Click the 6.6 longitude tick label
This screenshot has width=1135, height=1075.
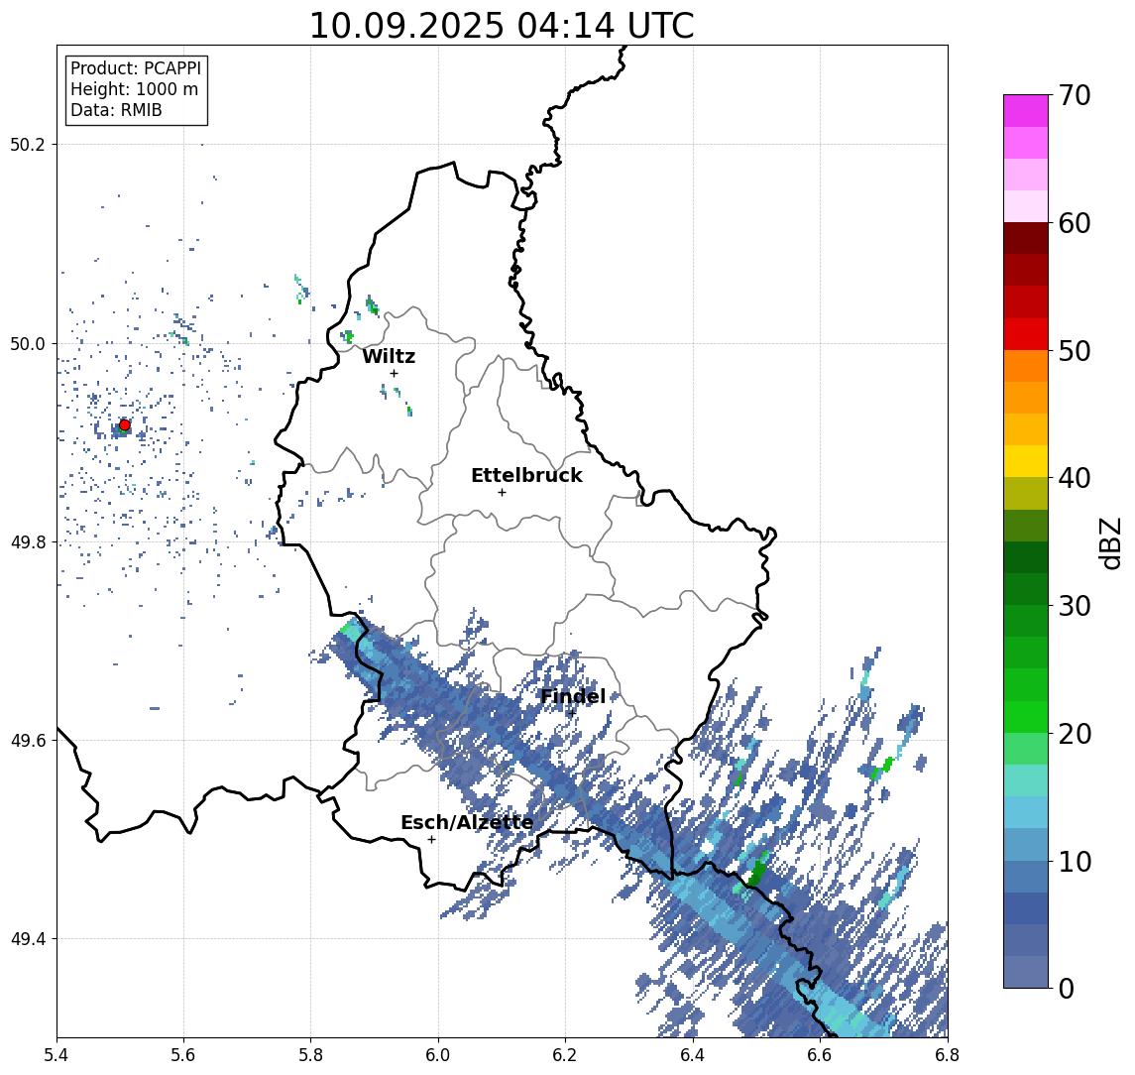[x=820, y=1055]
